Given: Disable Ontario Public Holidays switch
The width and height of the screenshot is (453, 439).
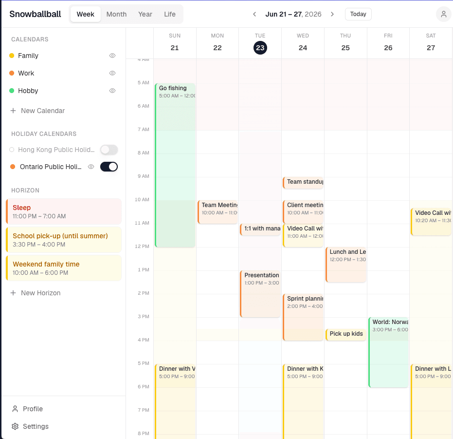Looking at the screenshot, I should point(109,167).
